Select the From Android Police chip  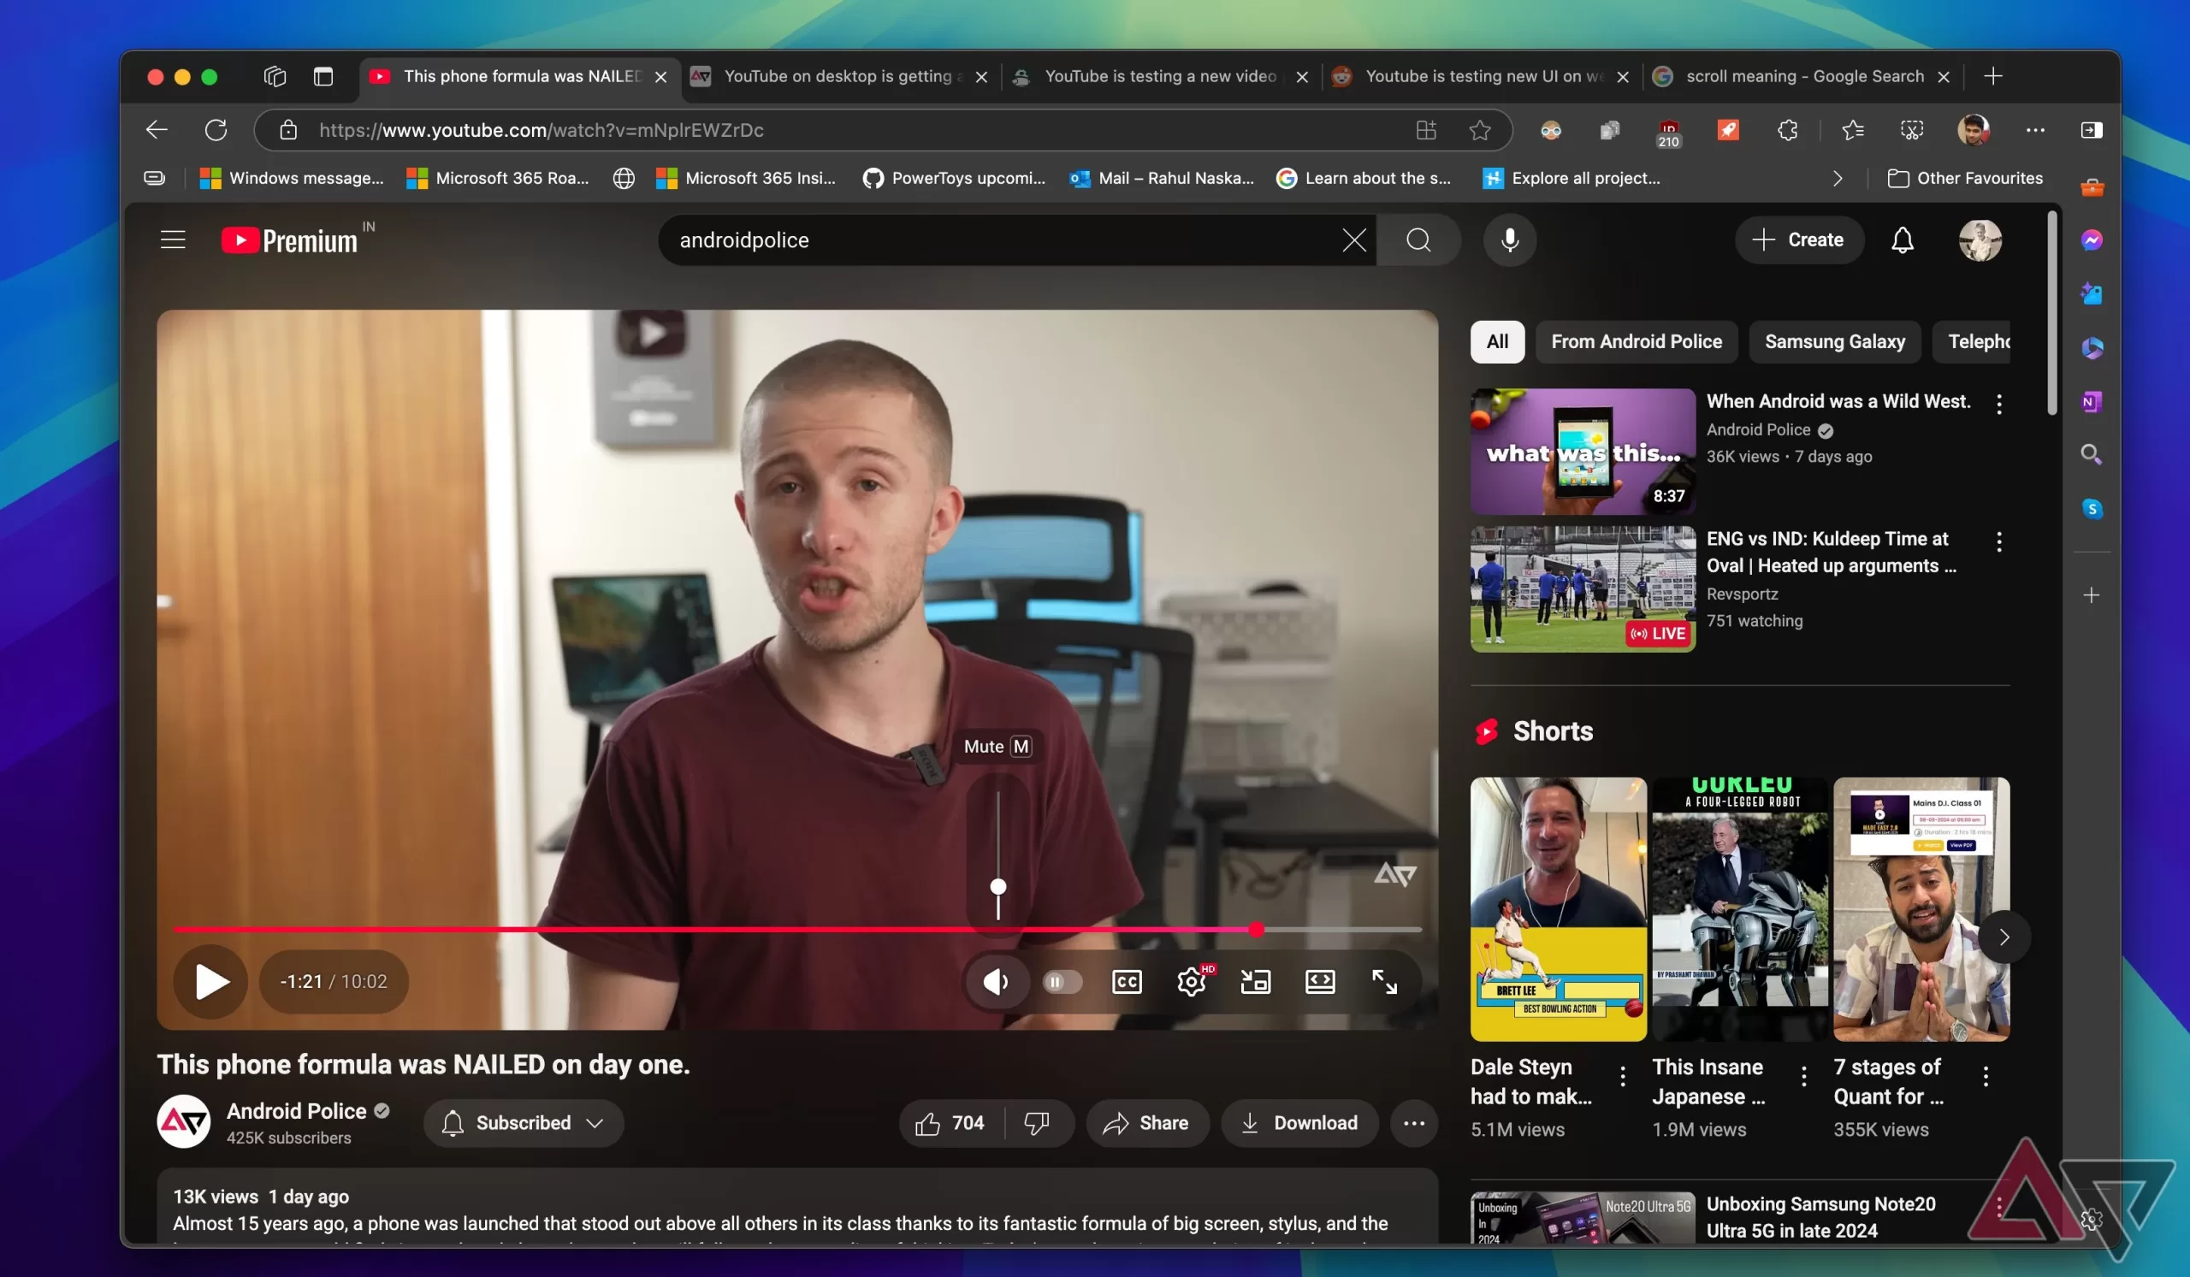1636,341
